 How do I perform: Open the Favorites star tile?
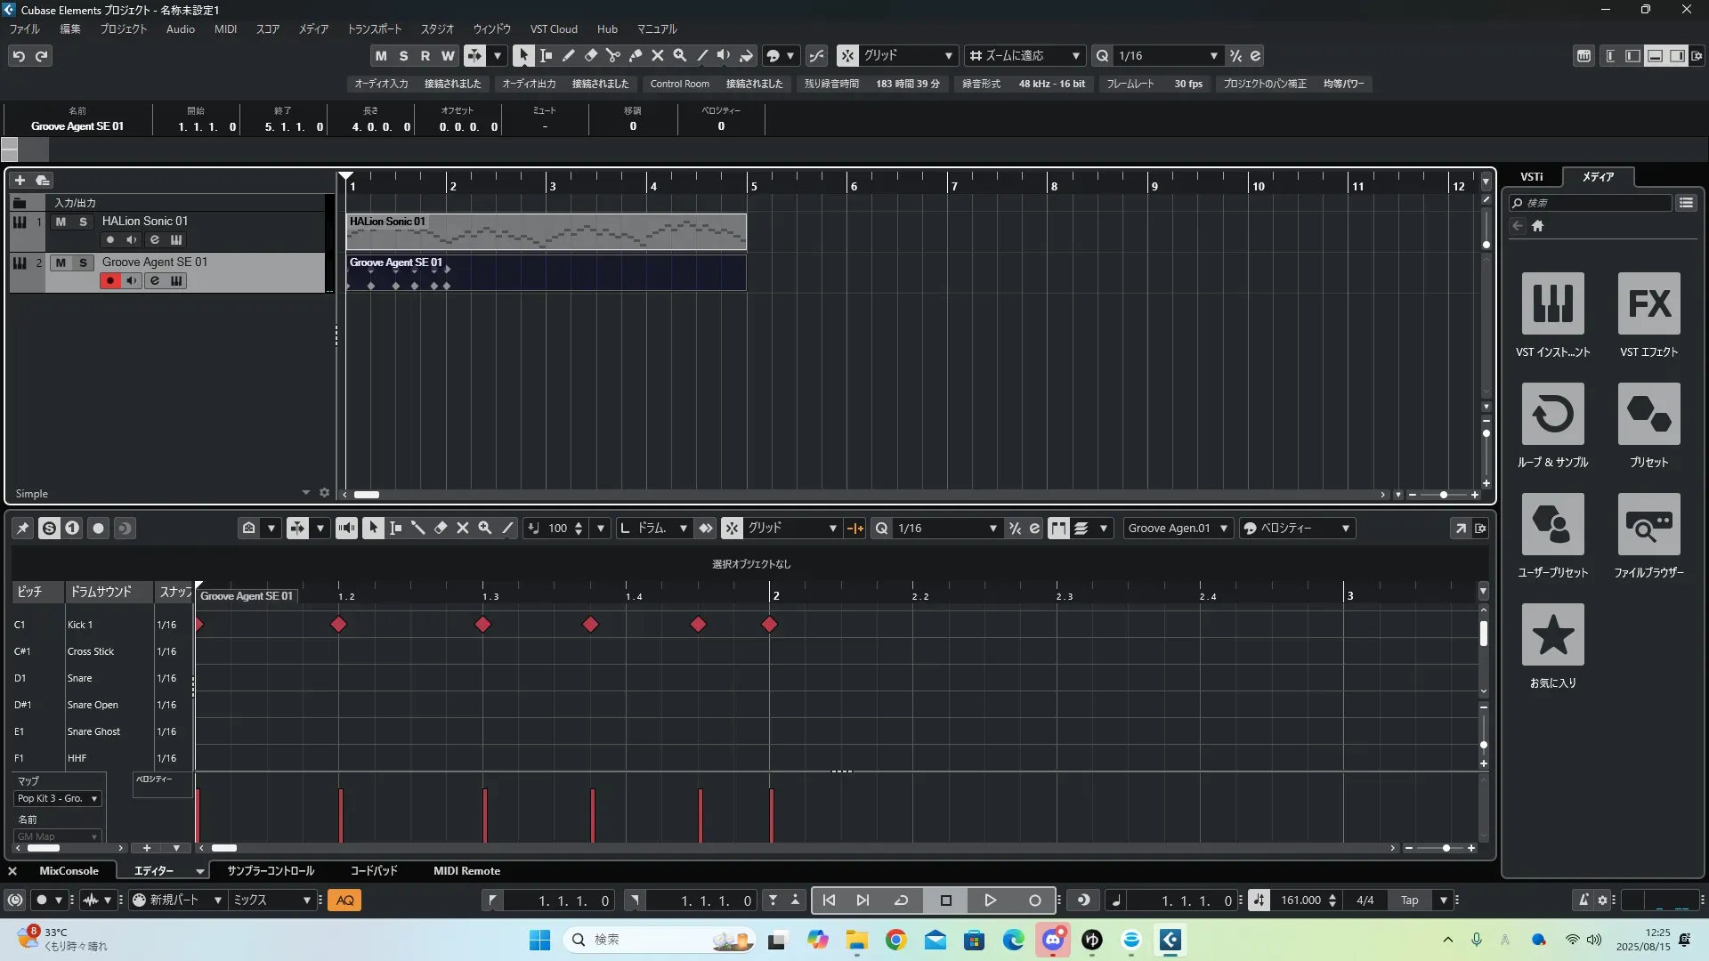1552,634
